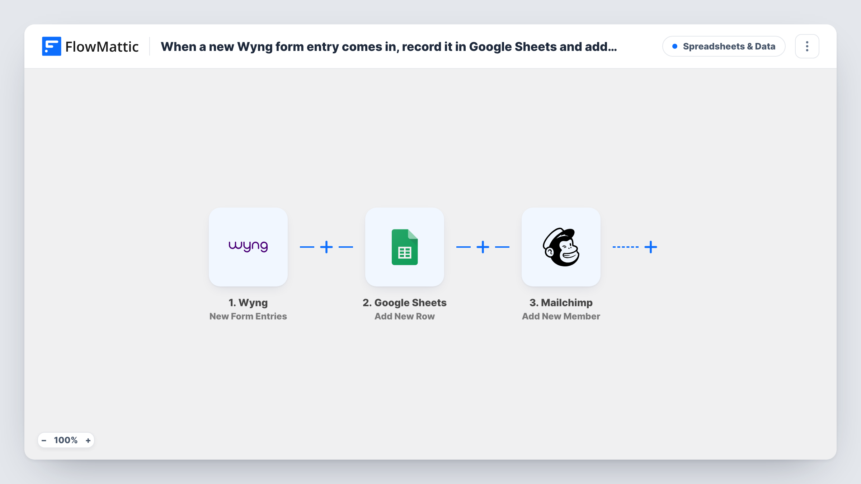Select the '3. Mailchimp' step label
861x484 pixels.
pos(561,303)
